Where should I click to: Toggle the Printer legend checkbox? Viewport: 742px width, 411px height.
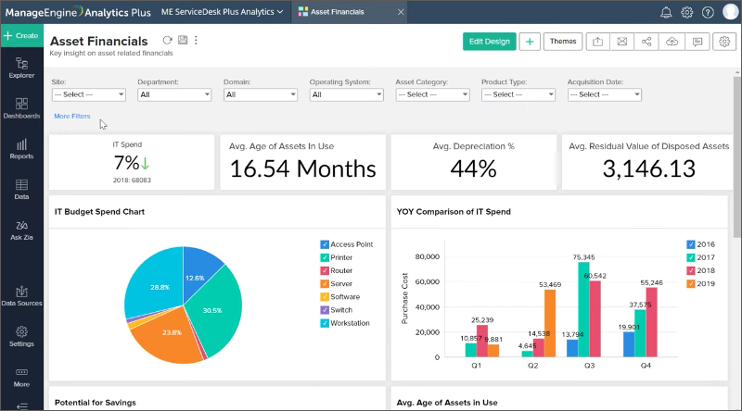pos(325,257)
